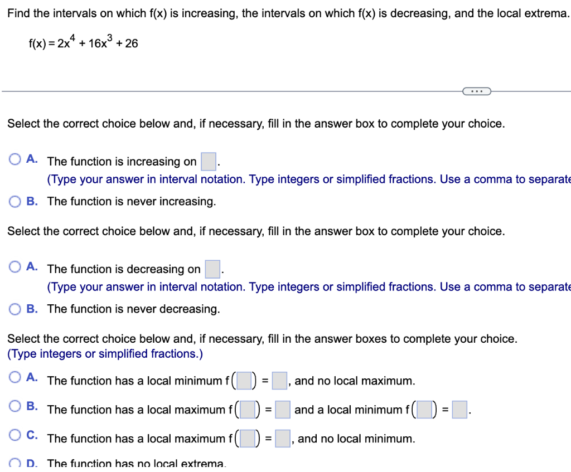
Task: Click the increasing interval answer box
Action: click(207, 161)
